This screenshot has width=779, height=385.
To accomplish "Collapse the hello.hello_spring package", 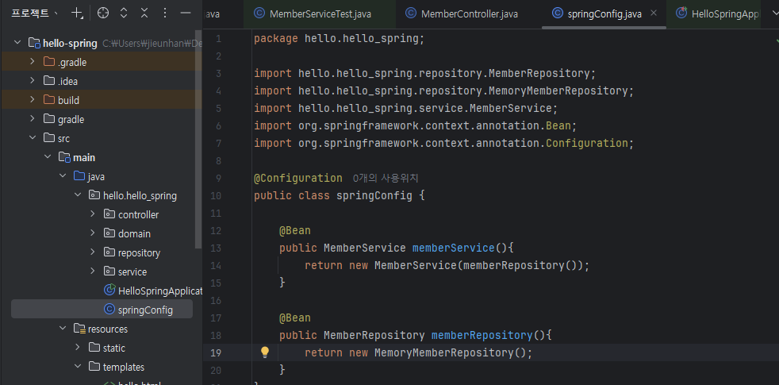I will pos(78,195).
